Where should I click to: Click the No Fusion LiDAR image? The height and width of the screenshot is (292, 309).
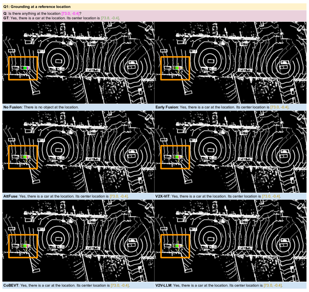point(78,63)
